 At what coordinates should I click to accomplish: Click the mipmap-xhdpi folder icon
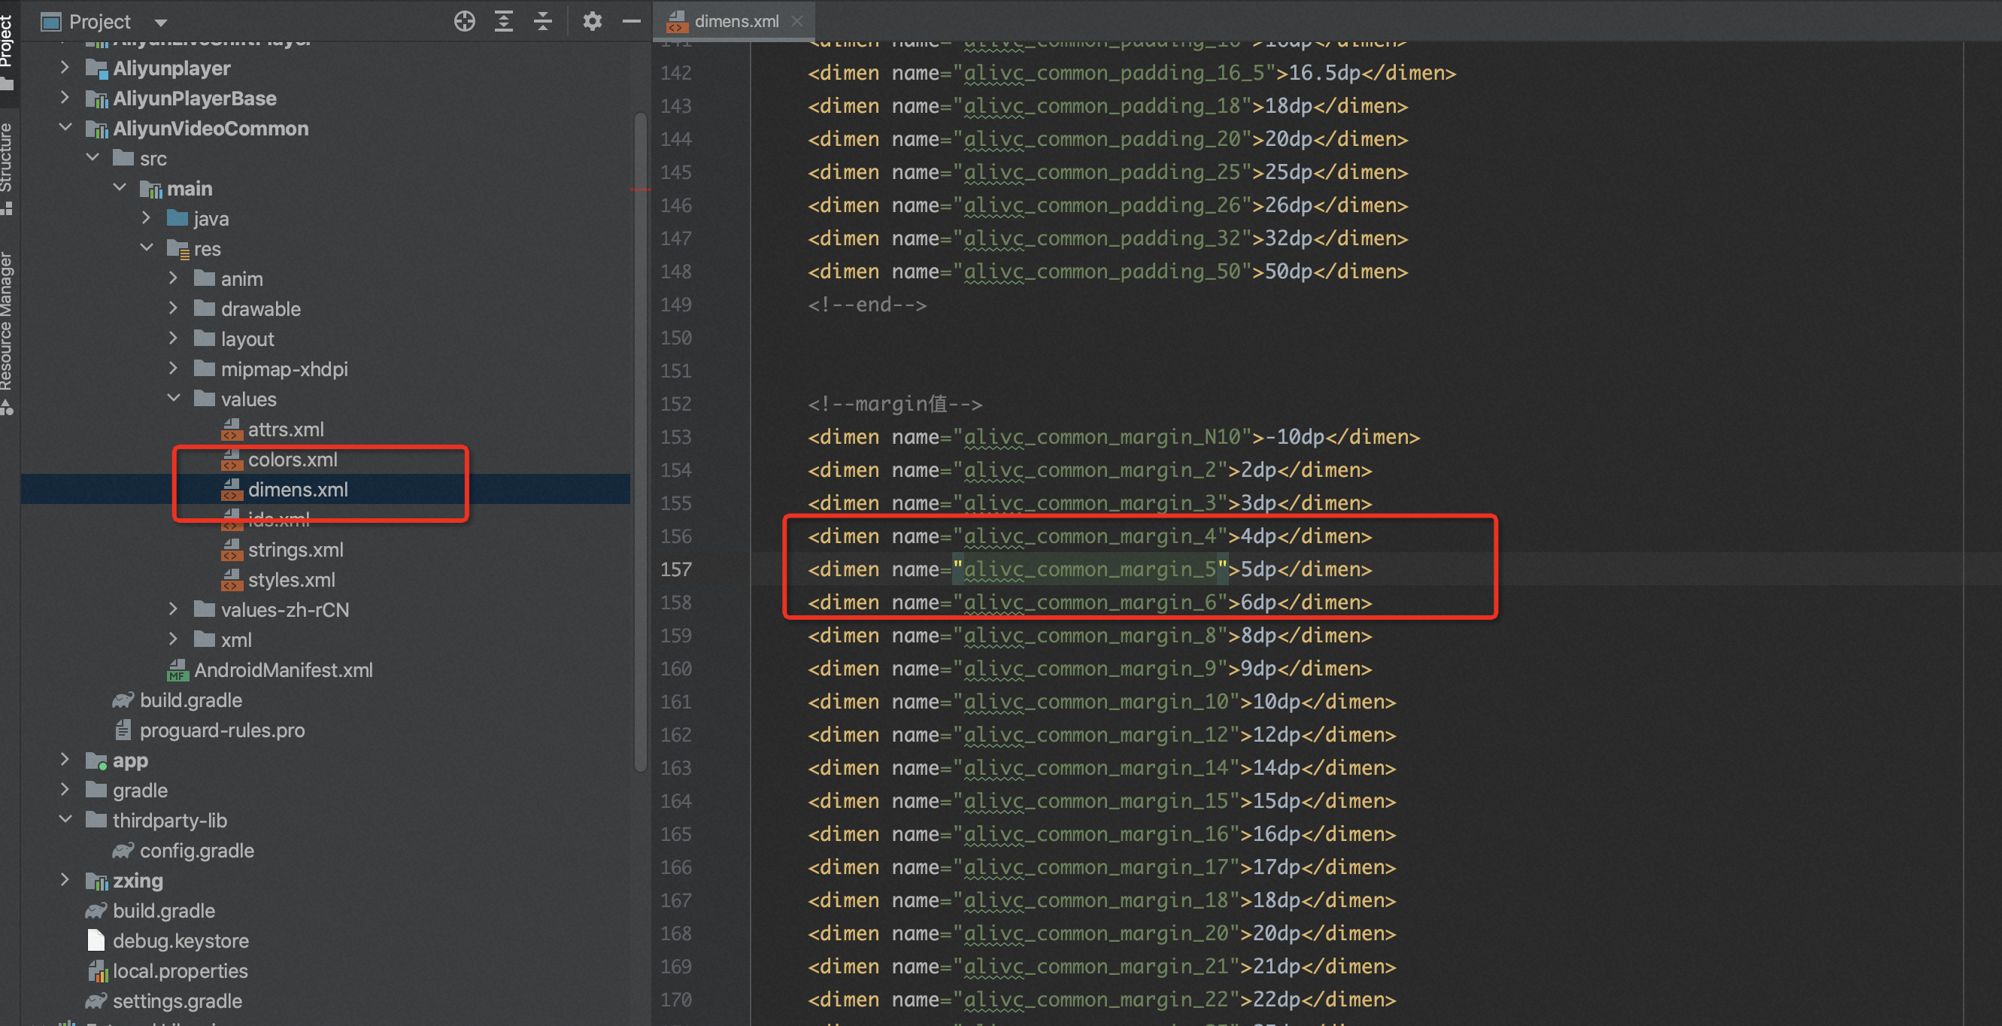[205, 368]
